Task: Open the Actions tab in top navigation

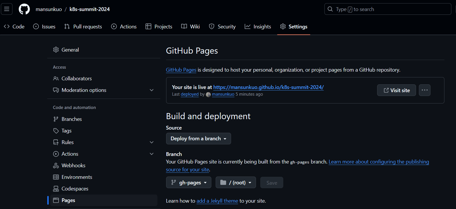Action: coord(124,26)
